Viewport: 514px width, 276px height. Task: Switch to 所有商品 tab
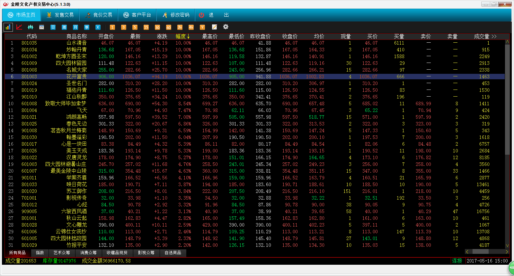pos(17,253)
